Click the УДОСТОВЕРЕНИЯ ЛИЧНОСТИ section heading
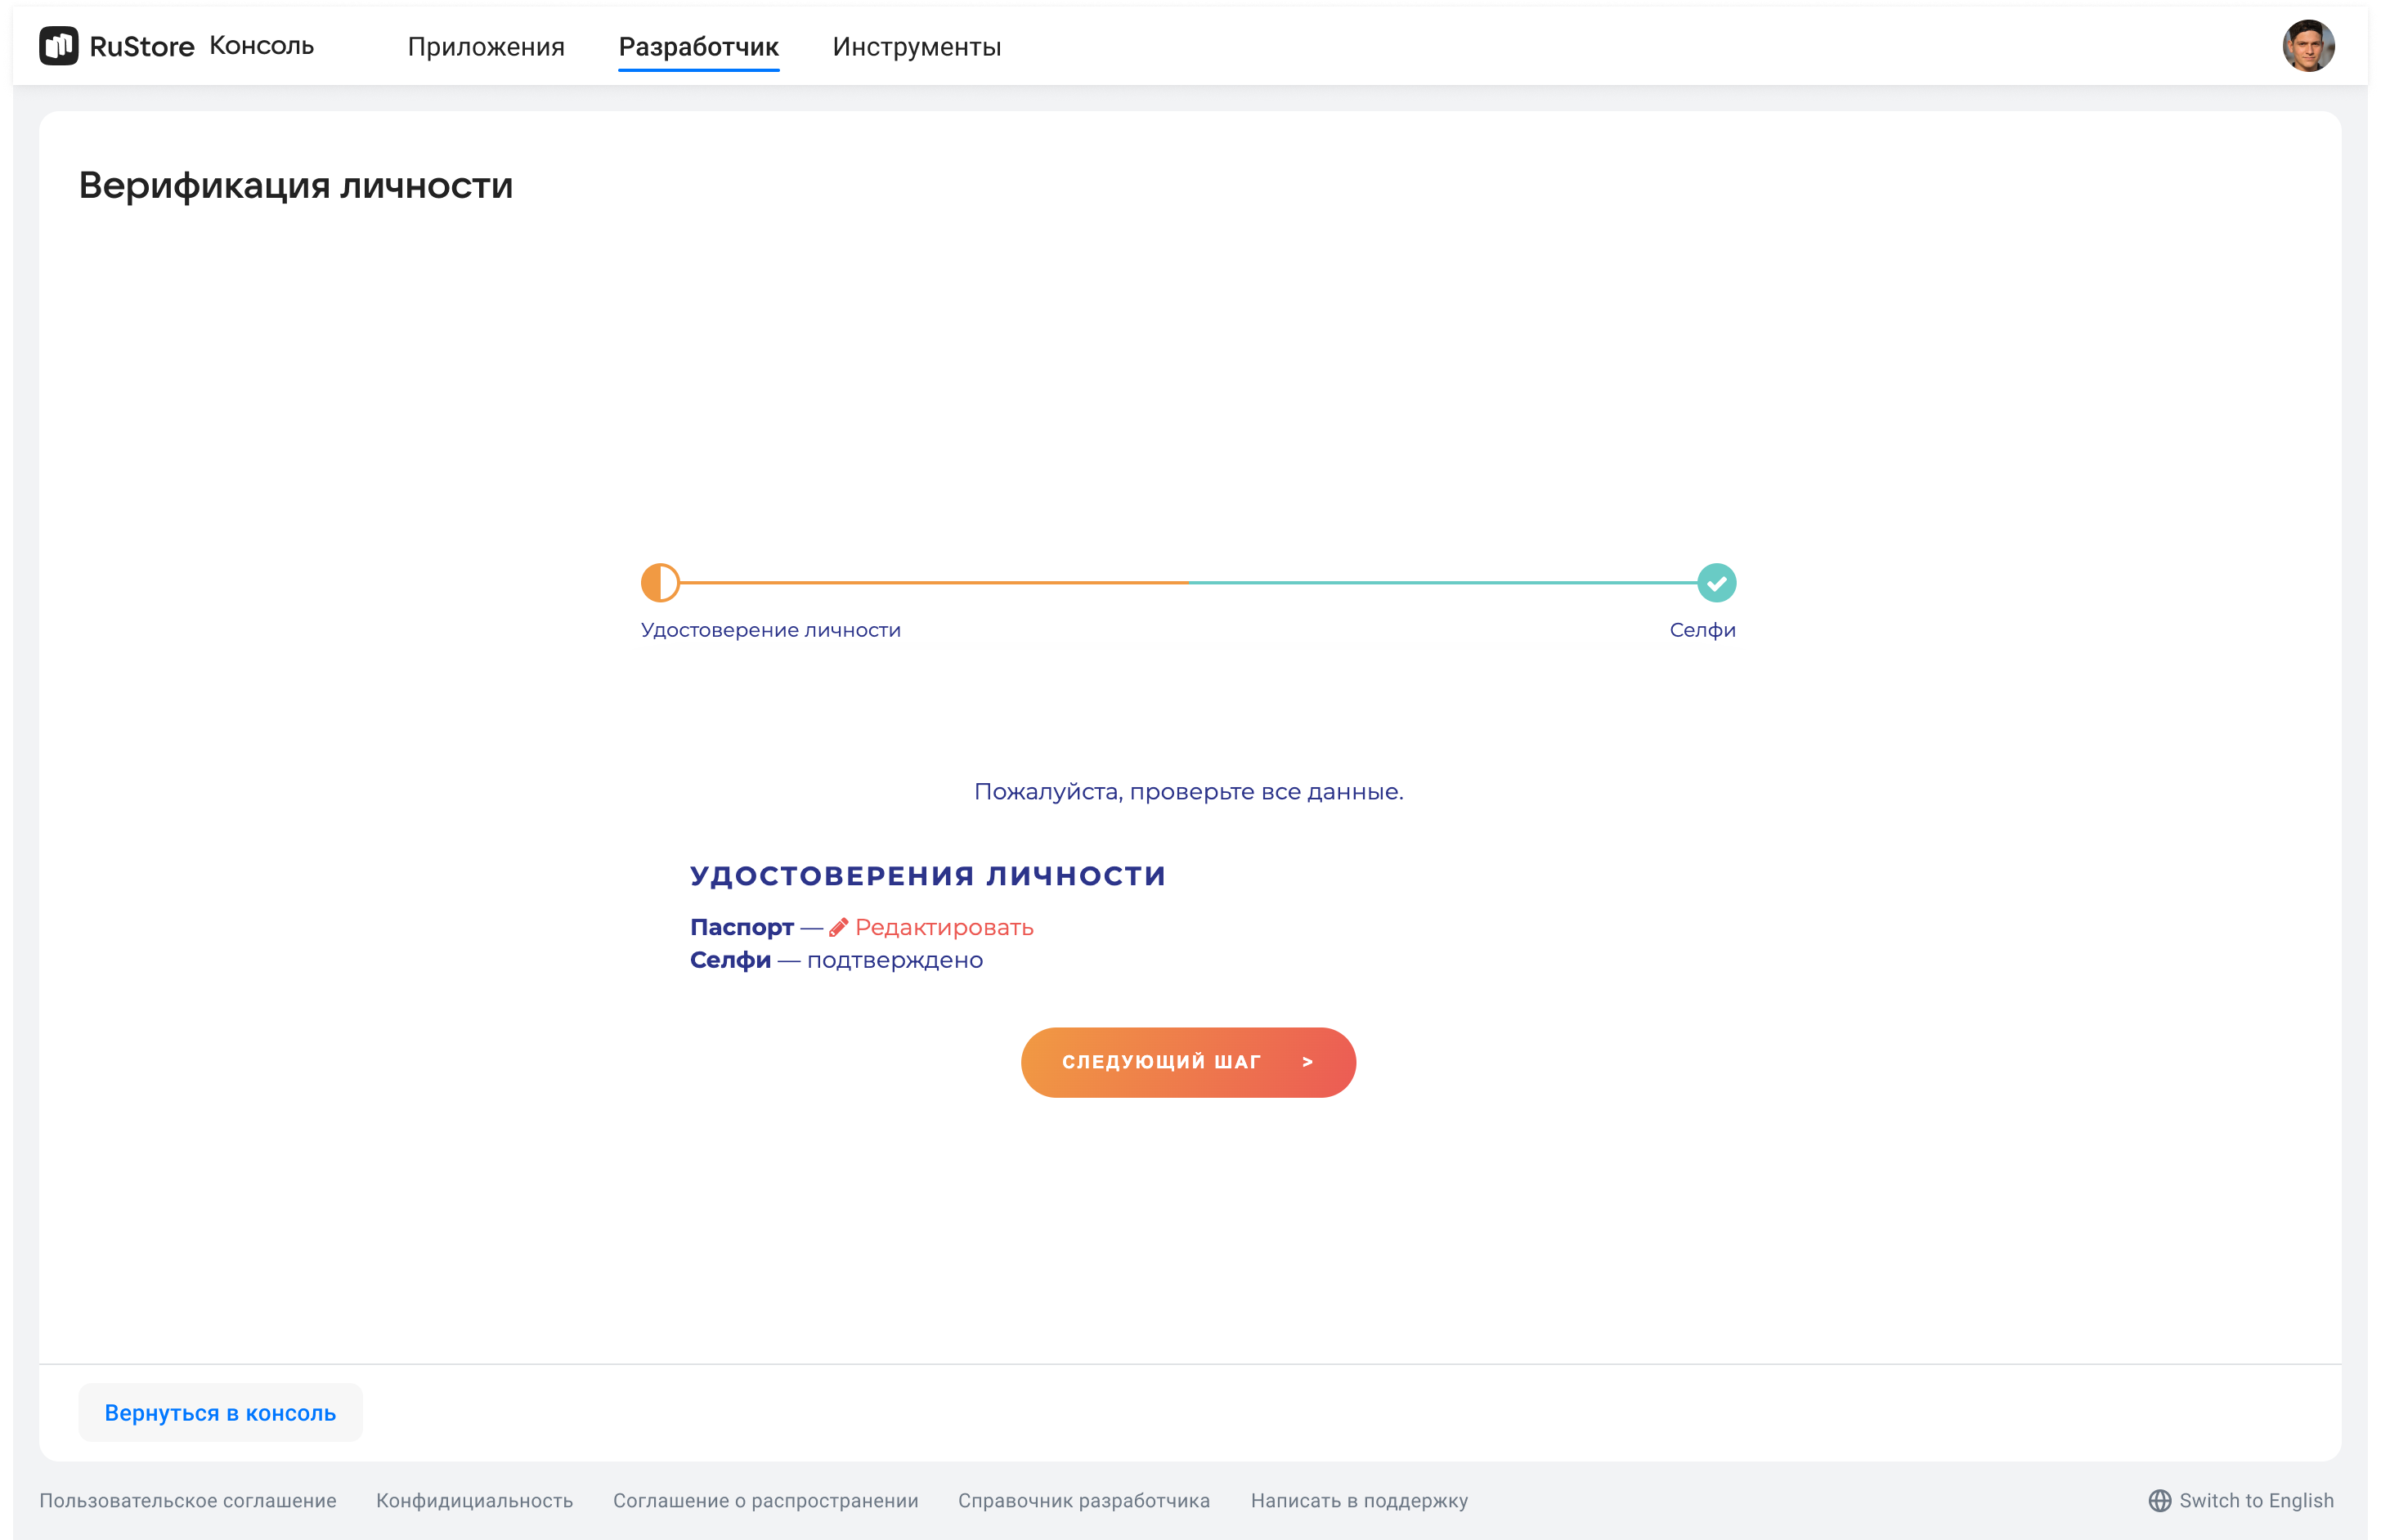This screenshot has height=1540, width=2381. click(928, 876)
